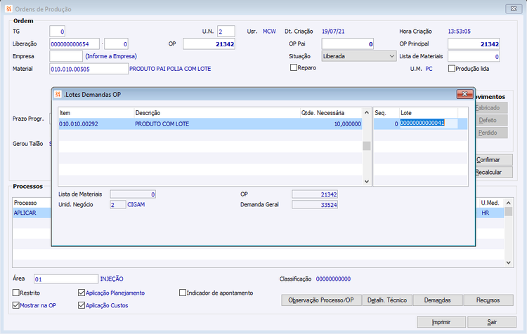Screen dimensions: 527x334
Task: Click the Empresa input field
Action: [66, 56]
